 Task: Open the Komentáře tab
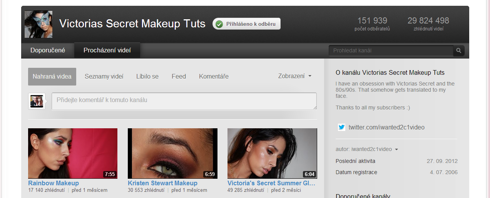coord(214,76)
